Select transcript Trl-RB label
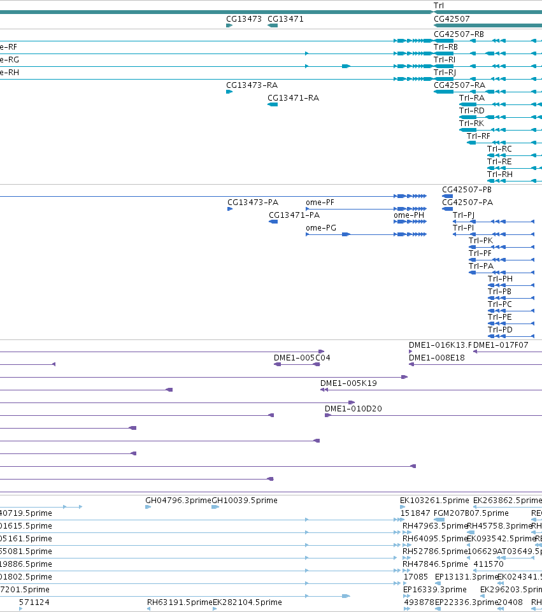542x612 pixels. tap(446, 47)
